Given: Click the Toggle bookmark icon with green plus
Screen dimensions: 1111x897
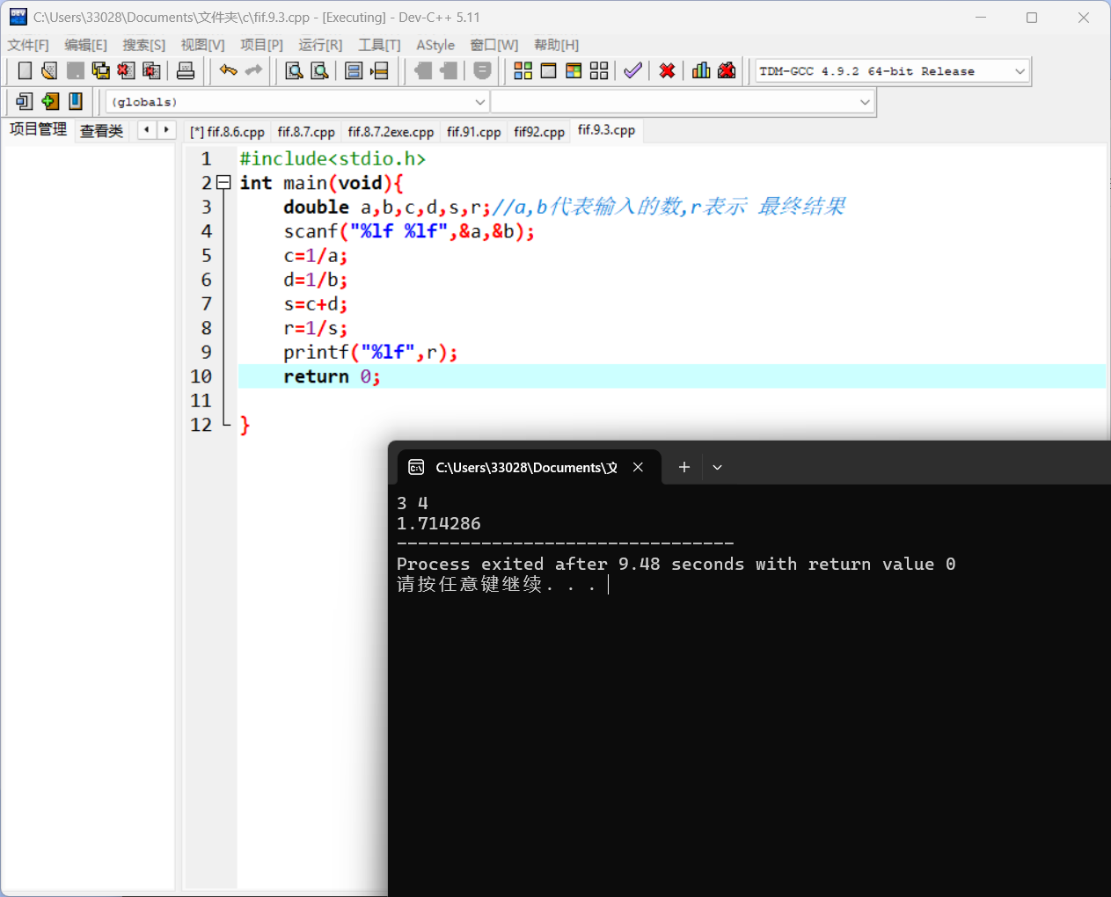Looking at the screenshot, I should (x=50, y=102).
